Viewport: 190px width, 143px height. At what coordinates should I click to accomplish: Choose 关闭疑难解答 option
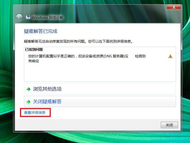click(x=100, y=101)
